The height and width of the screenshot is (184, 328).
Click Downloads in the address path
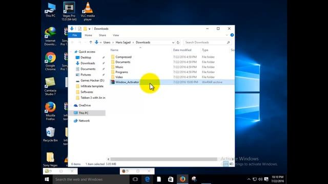143,42
